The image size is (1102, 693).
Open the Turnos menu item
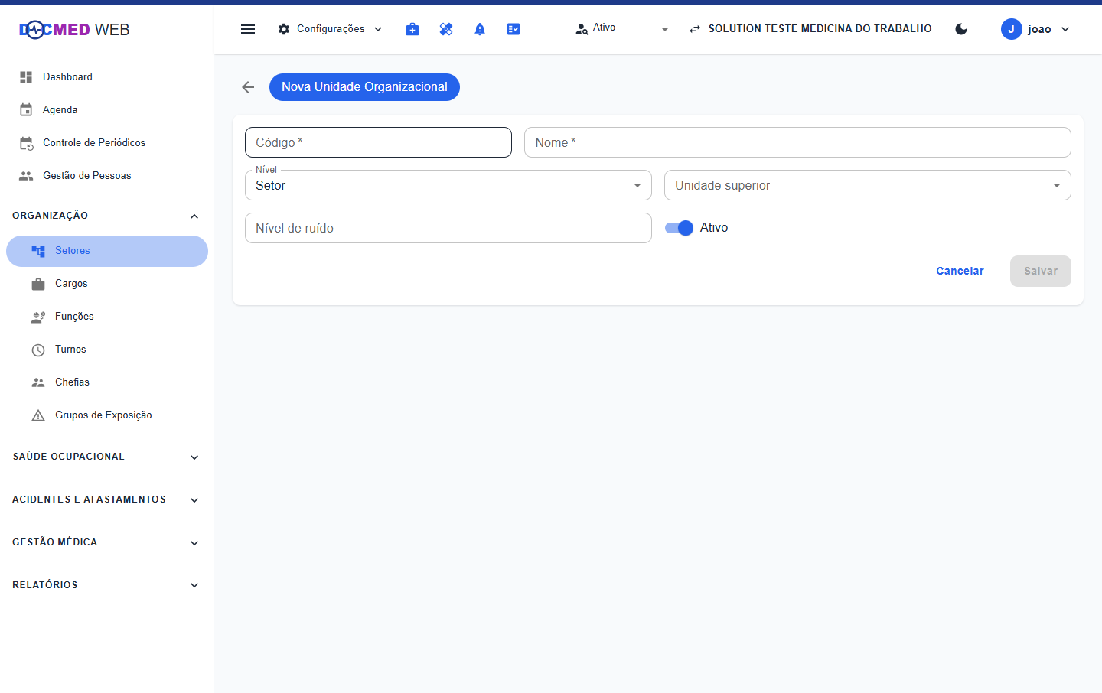(107, 350)
